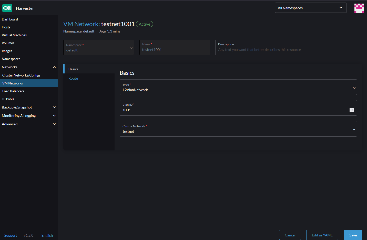The width and height of the screenshot is (367, 240).
Task: Focus the Description text field
Action: tap(289, 48)
